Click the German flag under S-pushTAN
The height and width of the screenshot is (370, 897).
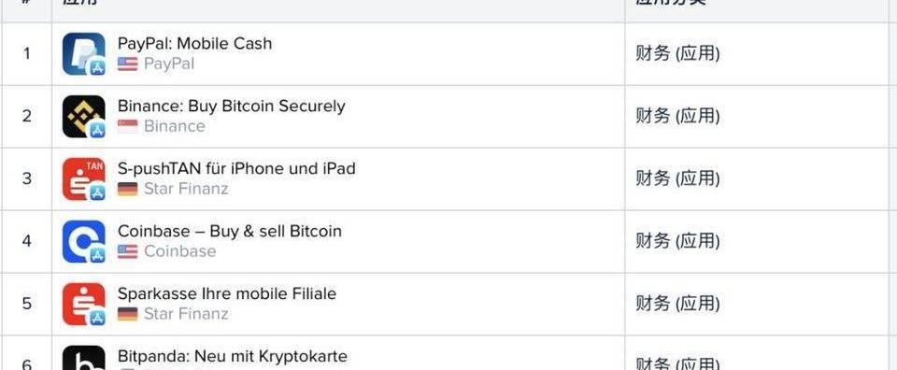point(128,189)
